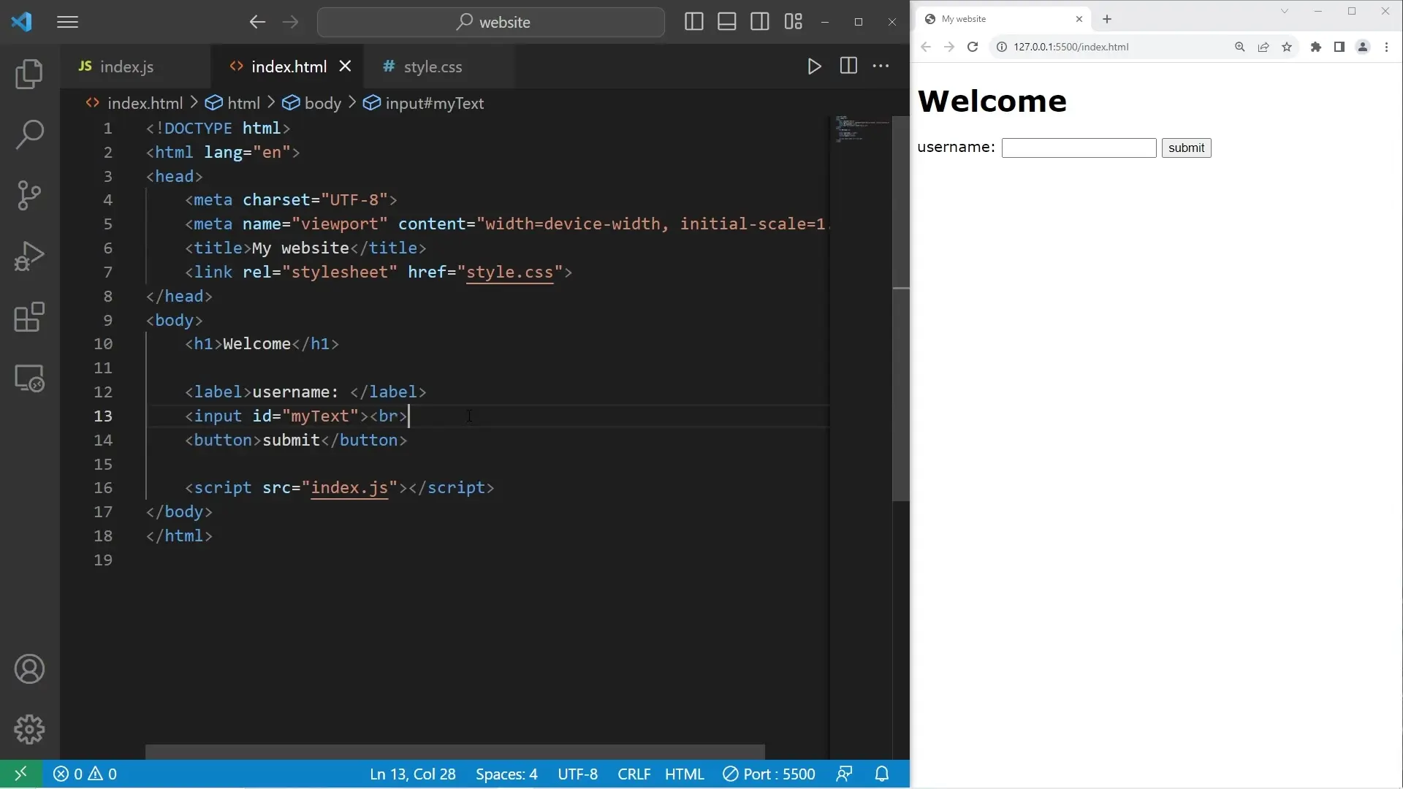Click the username text field in browser
The height and width of the screenshot is (789, 1403).
coord(1079,148)
